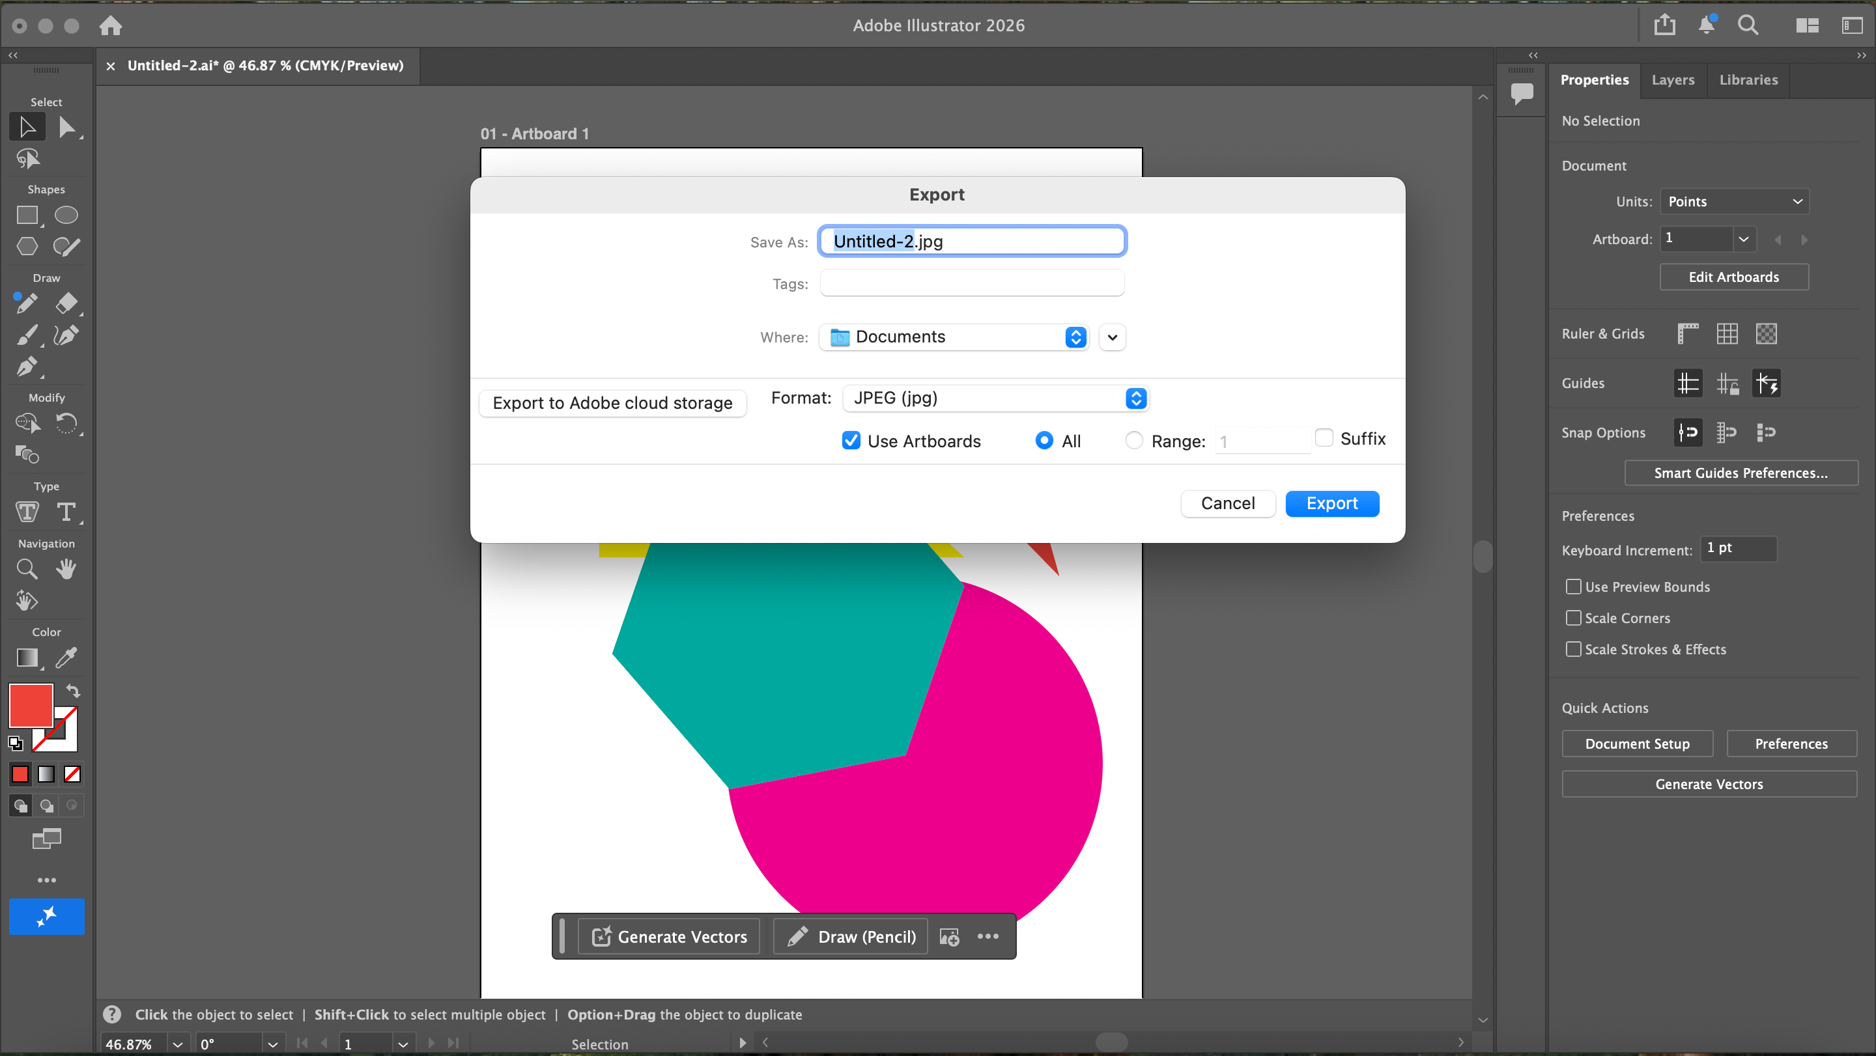This screenshot has height=1056, width=1876.
Task: Select the Range radio button
Action: coord(1134,440)
